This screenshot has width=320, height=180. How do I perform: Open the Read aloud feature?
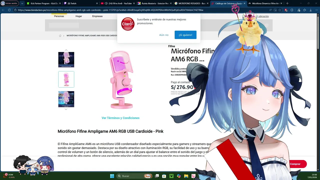(x=270, y=10)
